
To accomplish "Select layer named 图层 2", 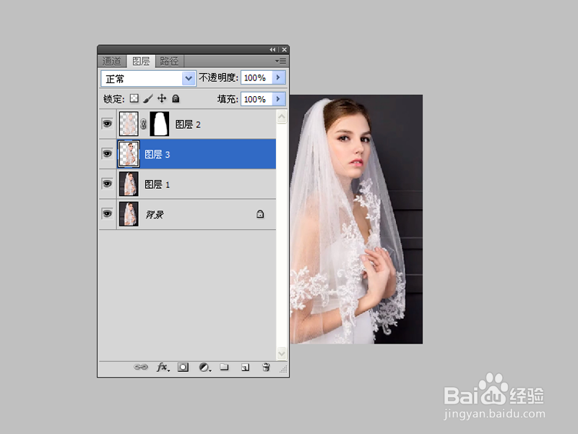I will click(188, 124).
